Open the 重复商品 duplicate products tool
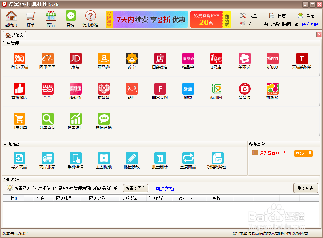323x238 pixels. (188, 160)
